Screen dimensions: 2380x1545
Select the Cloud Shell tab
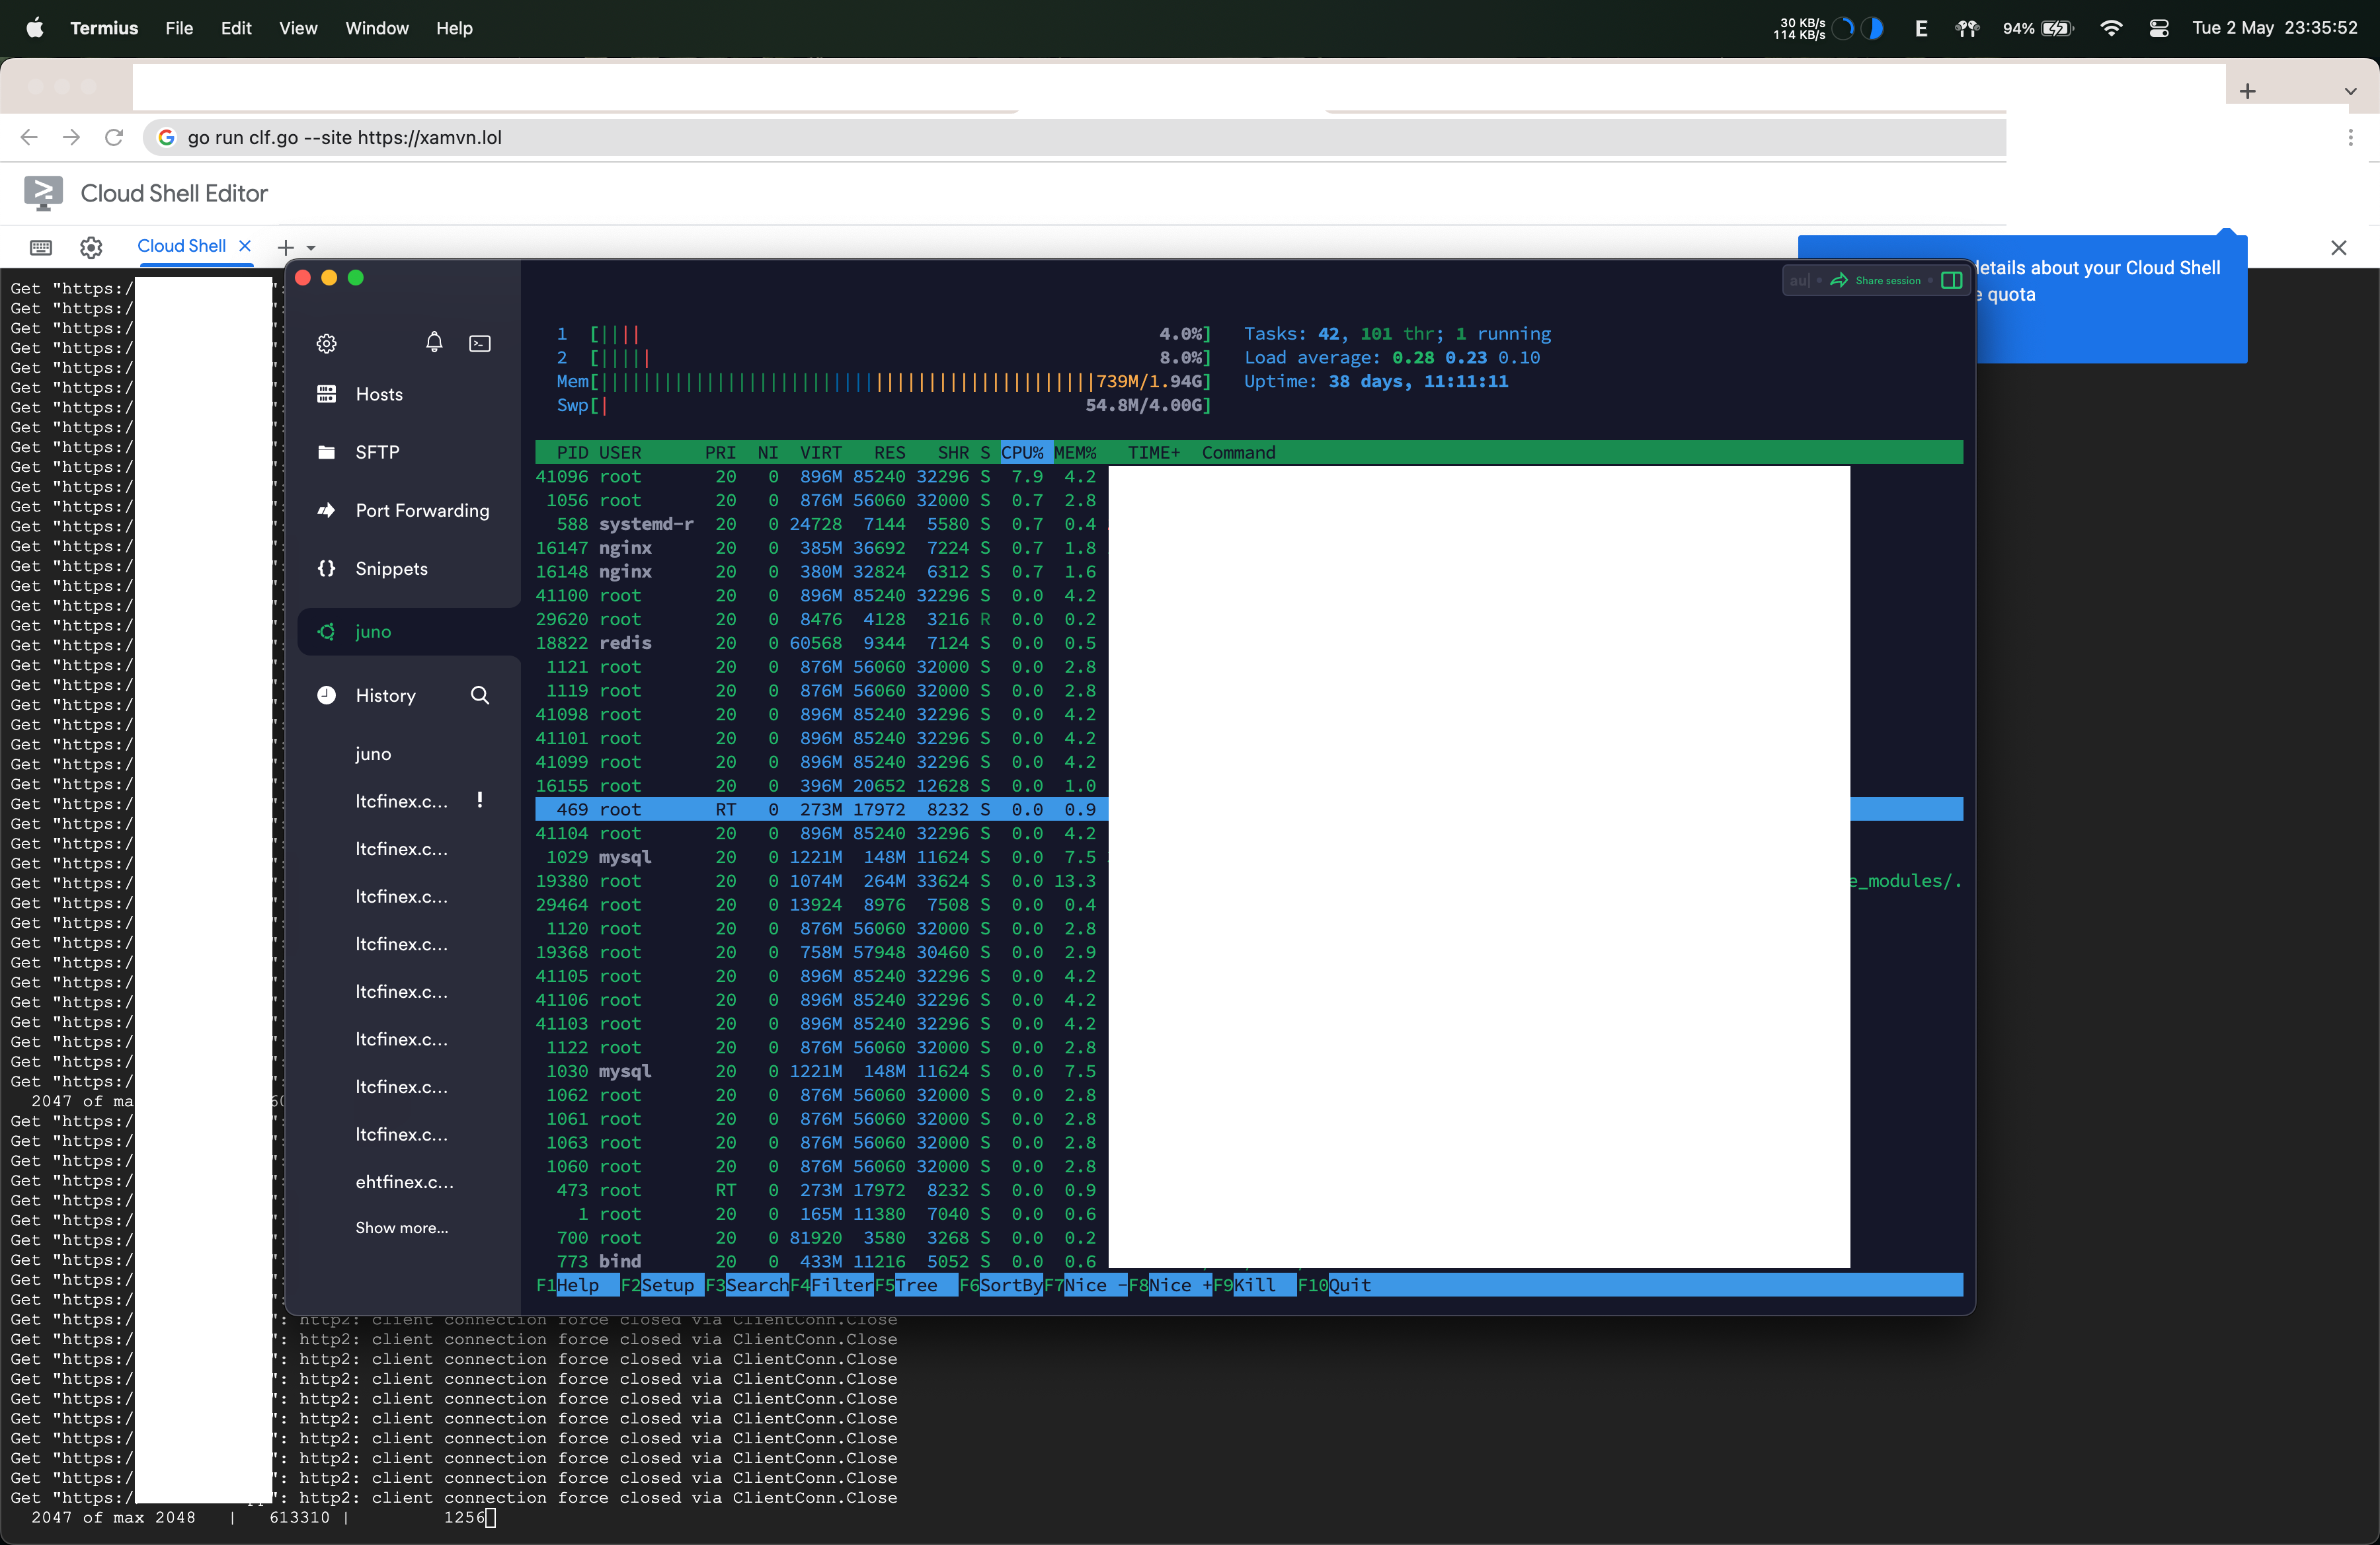click(181, 246)
